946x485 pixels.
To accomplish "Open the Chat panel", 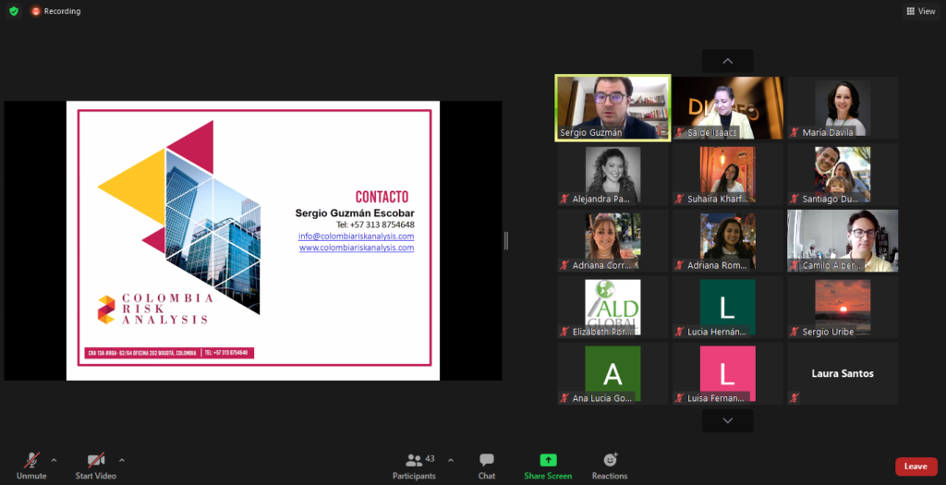I will 486,465.
